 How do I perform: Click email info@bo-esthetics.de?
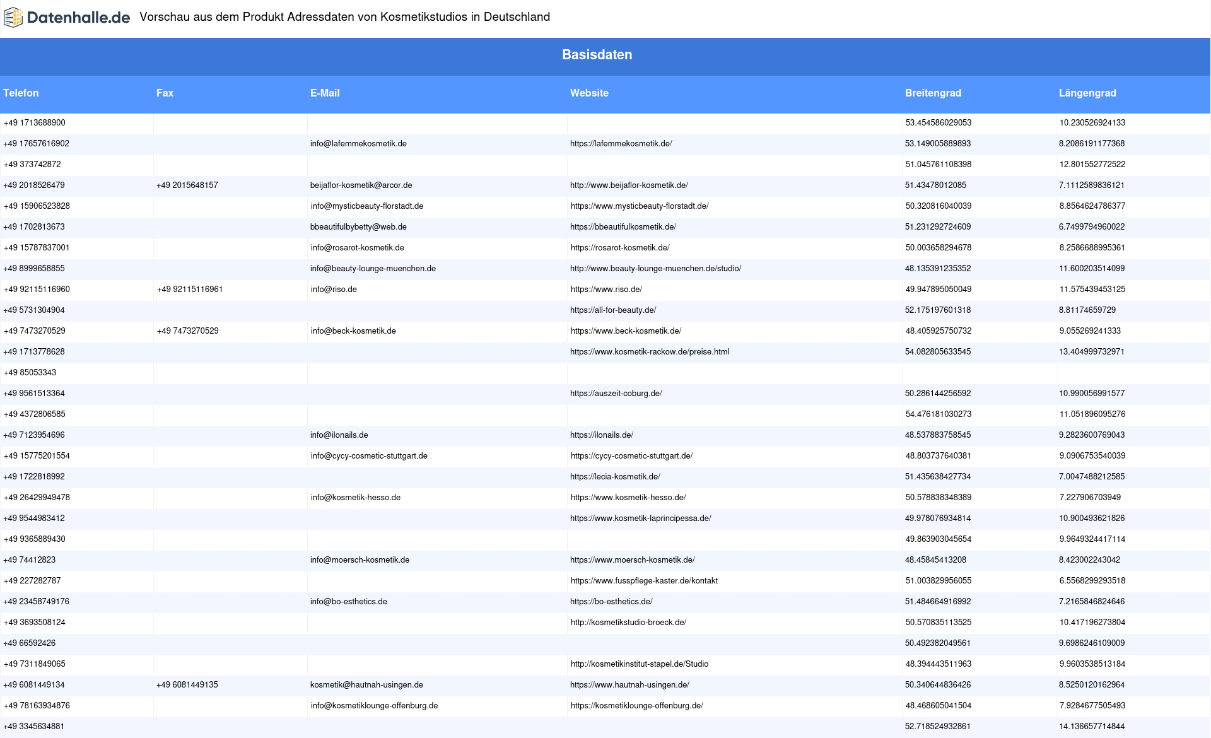pyautogui.click(x=349, y=602)
